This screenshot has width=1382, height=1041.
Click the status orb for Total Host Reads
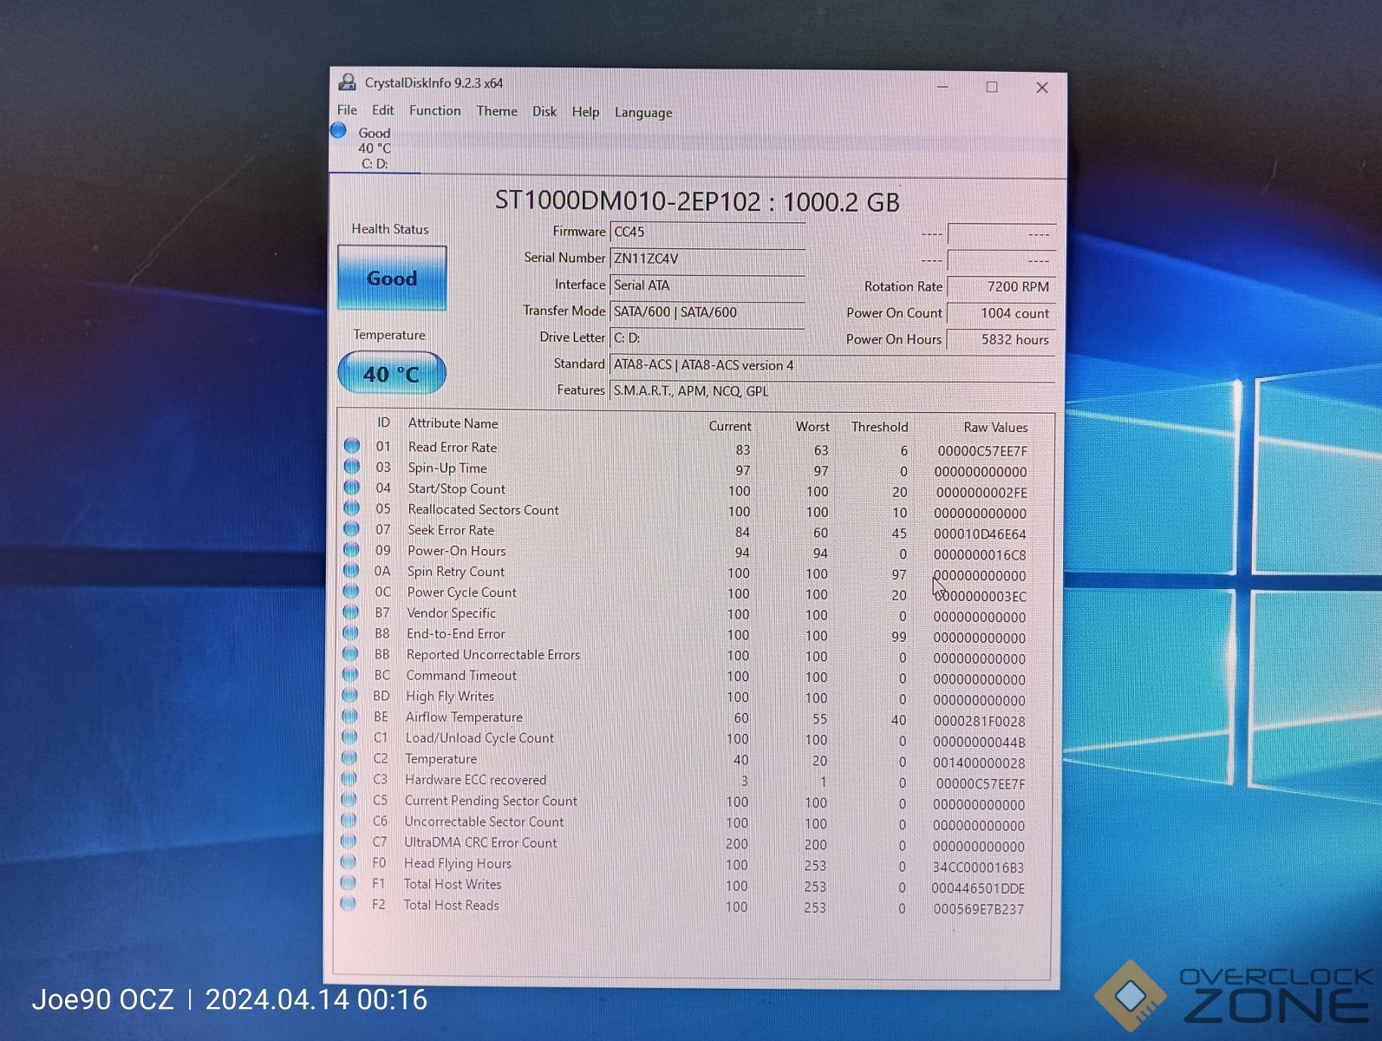349,904
